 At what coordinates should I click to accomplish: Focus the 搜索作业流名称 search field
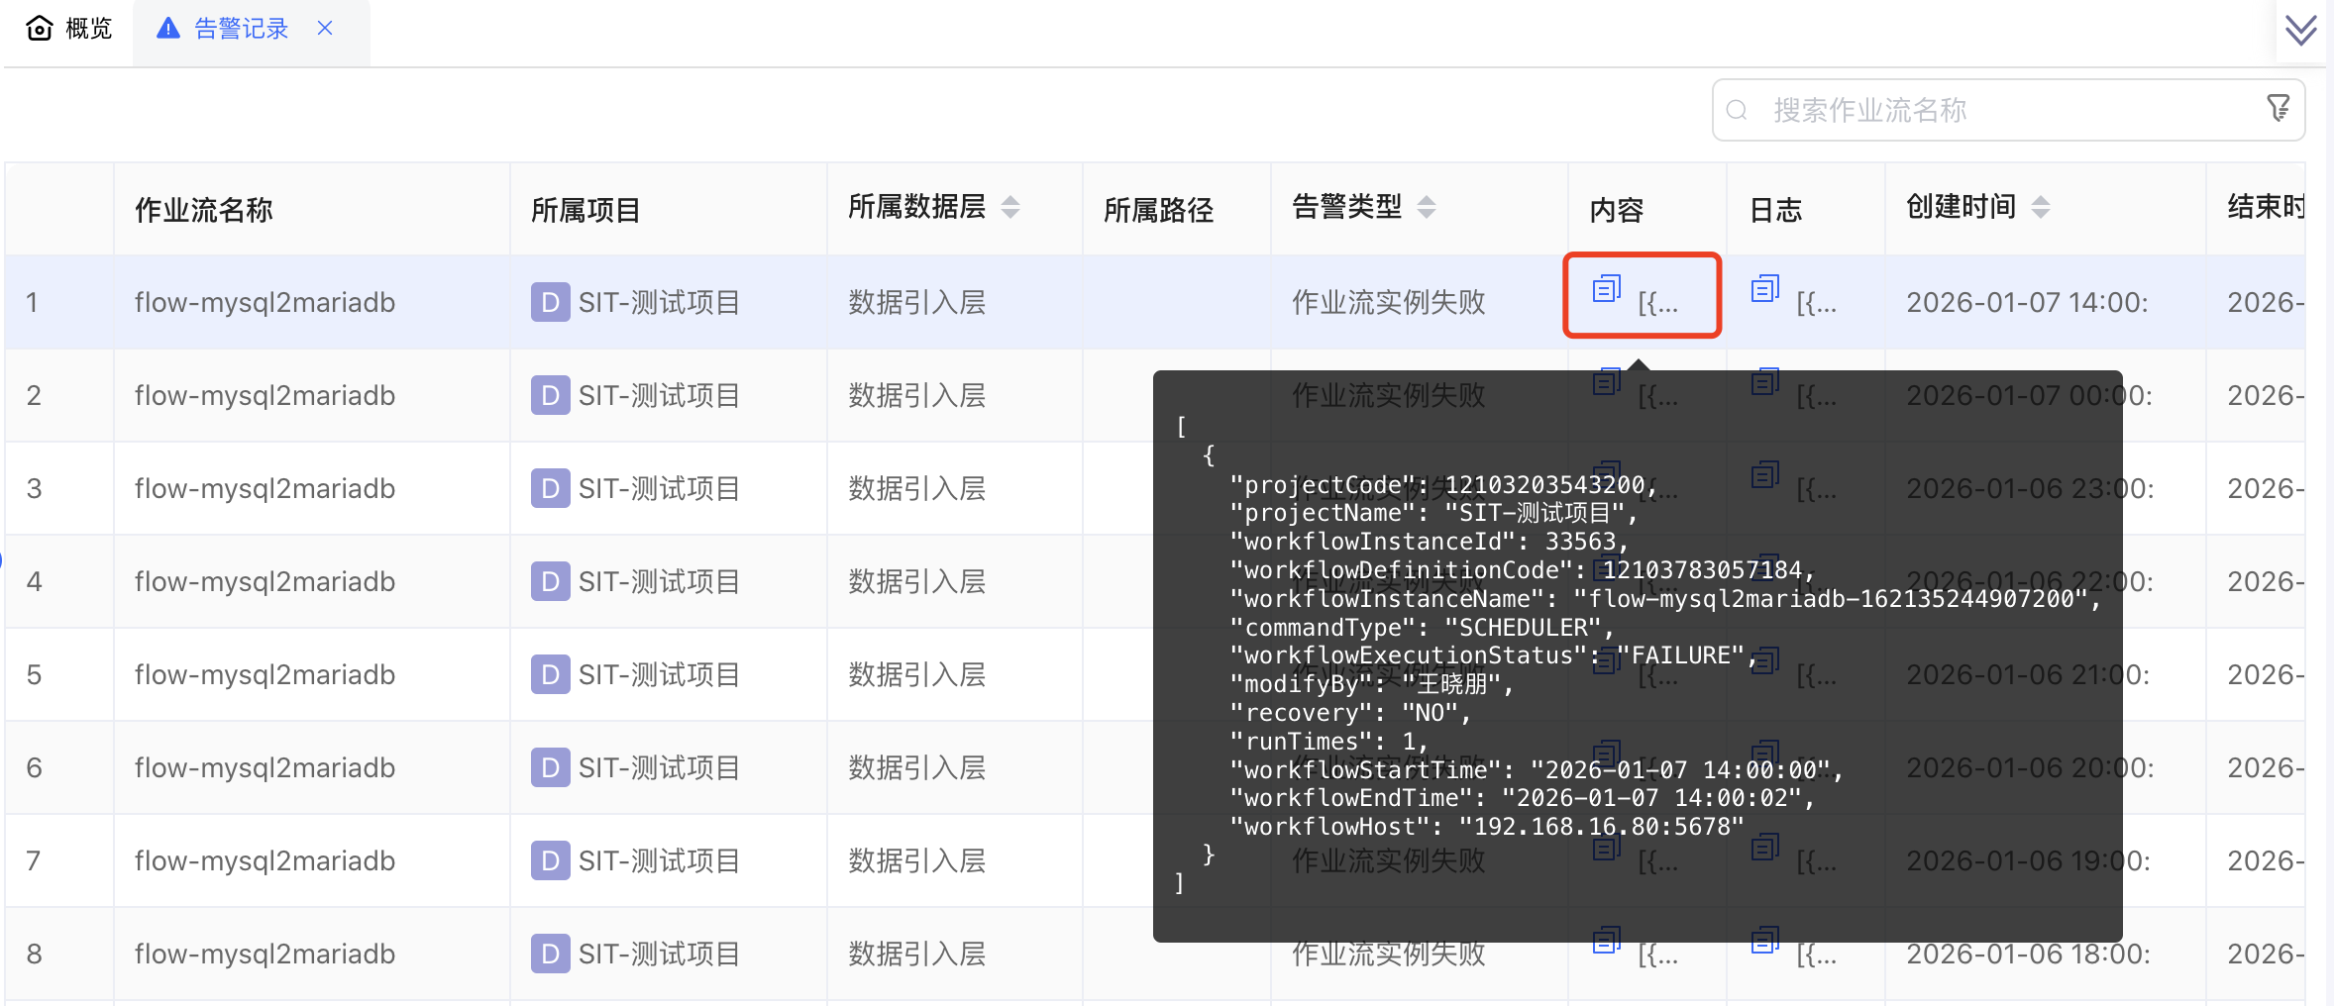click(2008, 110)
